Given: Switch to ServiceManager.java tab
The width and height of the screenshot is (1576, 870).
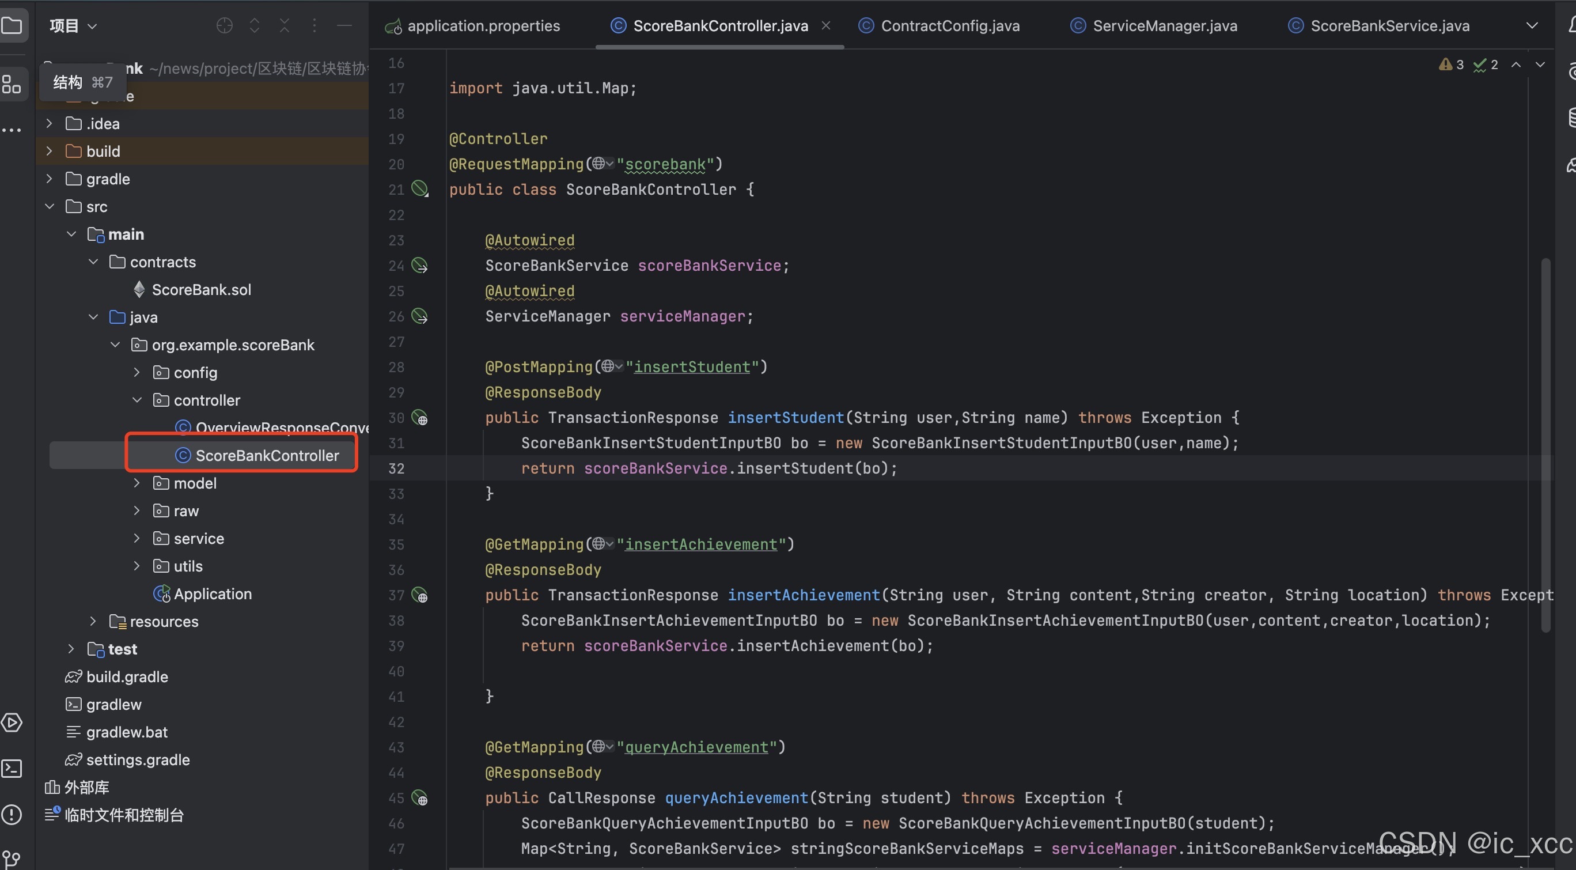Looking at the screenshot, I should tap(1154, 26).
